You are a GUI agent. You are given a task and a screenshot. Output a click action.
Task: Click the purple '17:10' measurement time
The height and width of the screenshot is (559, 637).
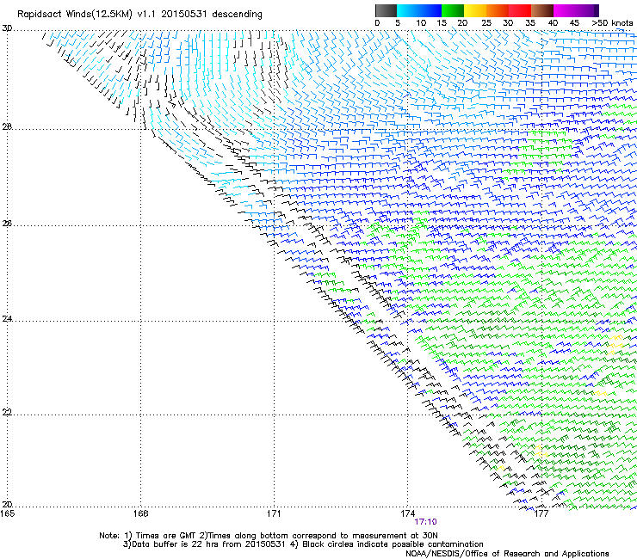[x=425, y=522]
